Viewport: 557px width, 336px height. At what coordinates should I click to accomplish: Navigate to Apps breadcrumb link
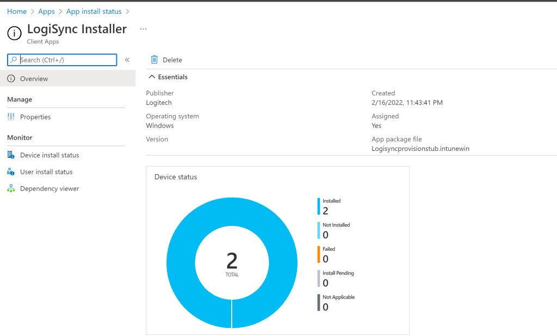point(46,11)
